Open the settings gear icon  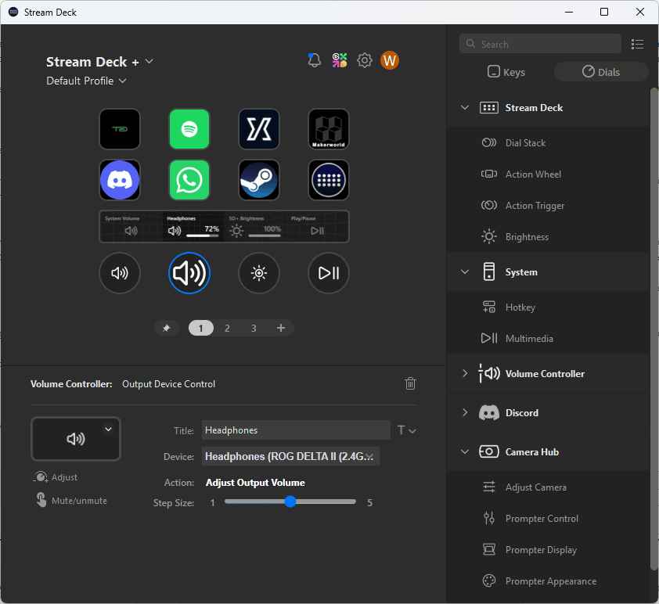[365, 60]
